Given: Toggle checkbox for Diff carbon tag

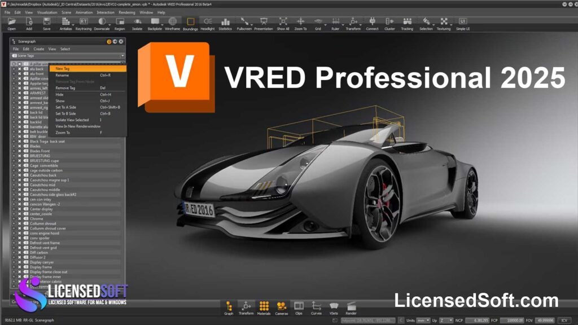Looking at the screenshot, I should tap(20, 252).
